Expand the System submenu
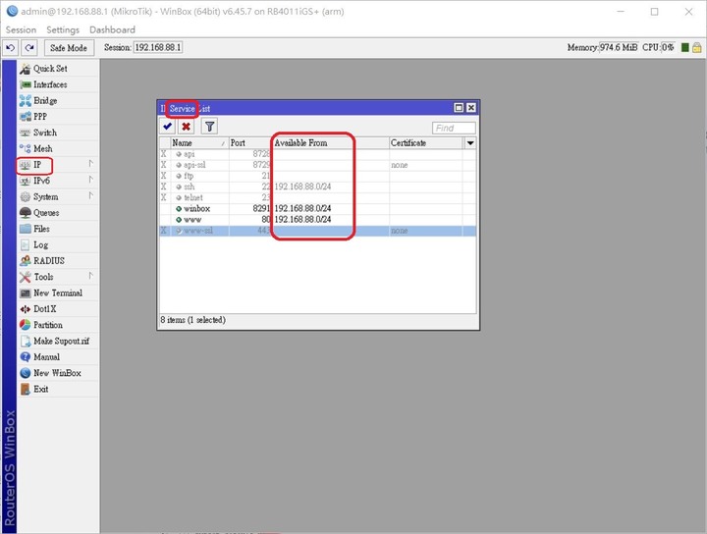 click(58, 197)
